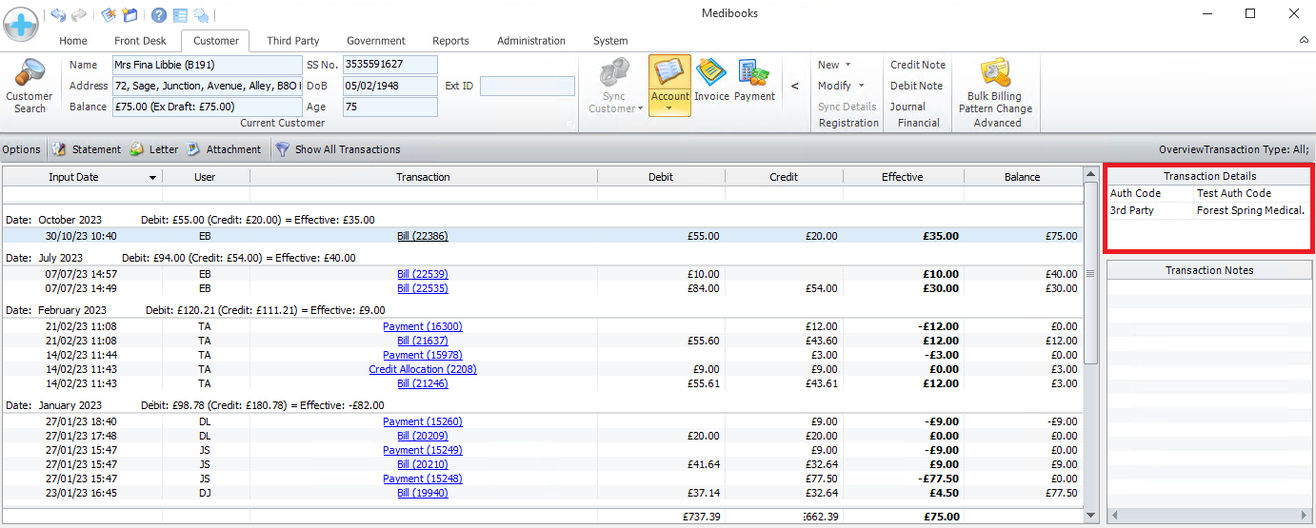Click the Credit Note button
Image resolution: width=1316 pixels, height=528 pixels.
(x=918, y=65)
